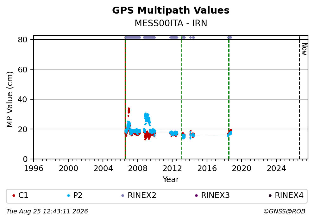Click the 40 y-axis tick label
The width and height of the screenshot is (314, 221).
click(x=22, y=99)
